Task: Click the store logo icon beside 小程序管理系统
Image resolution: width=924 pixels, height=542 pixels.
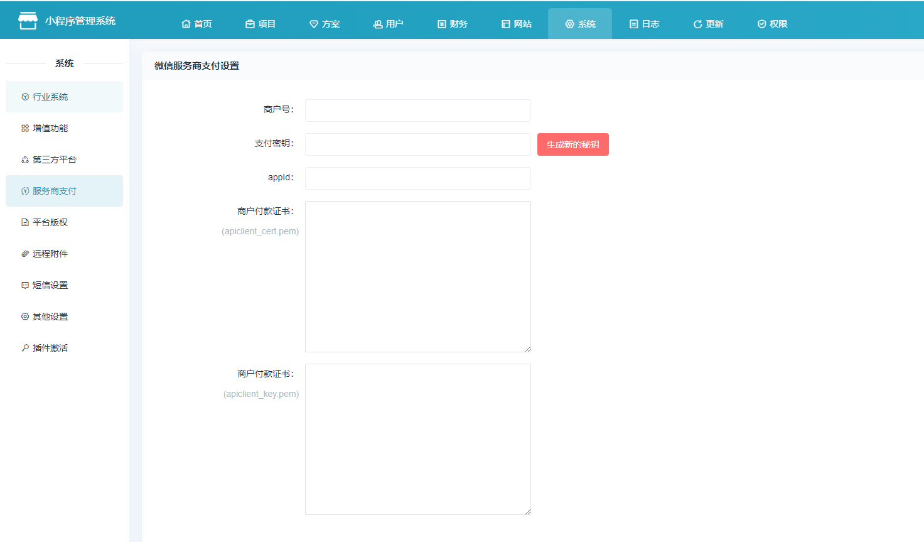Action: pos(28,21)
